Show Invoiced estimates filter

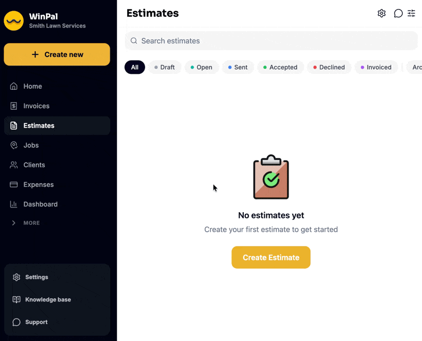pos(376,67)
